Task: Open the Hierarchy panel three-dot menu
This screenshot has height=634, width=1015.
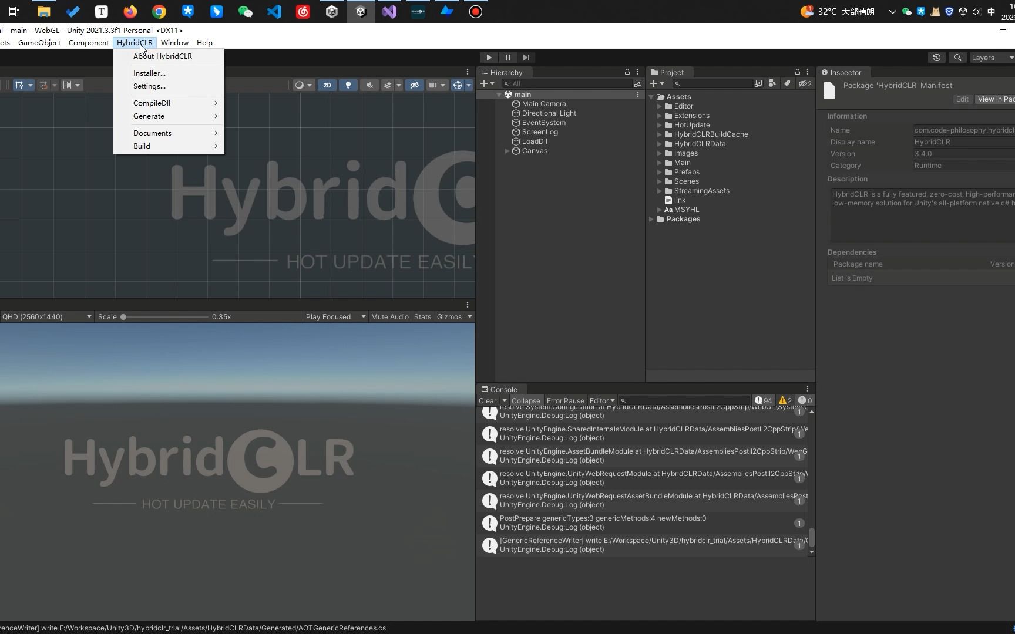Action: click(x=637, y=72)
